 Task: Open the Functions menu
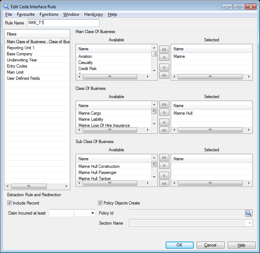(x=49, y=14)
